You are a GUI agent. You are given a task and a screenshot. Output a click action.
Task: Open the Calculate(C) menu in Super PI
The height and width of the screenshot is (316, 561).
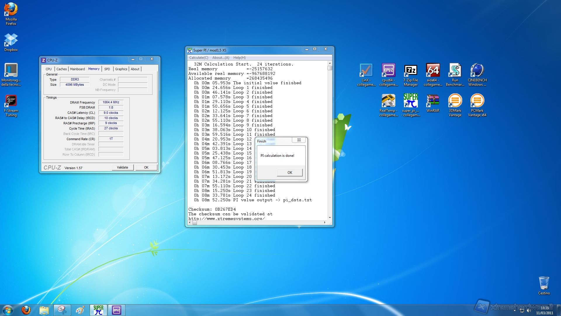click(199, 58)
